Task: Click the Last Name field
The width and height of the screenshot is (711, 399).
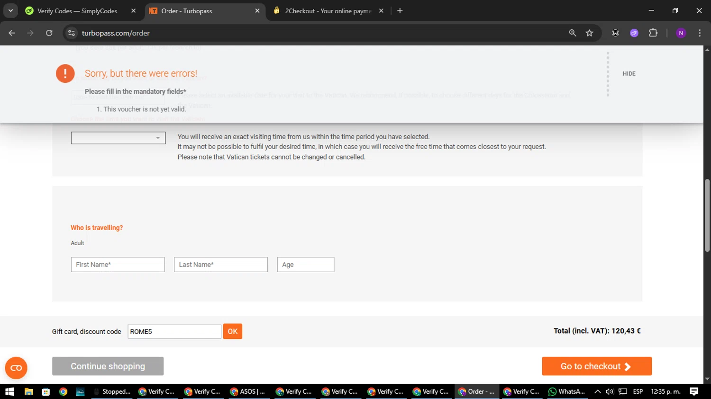Action: (221, 265)
